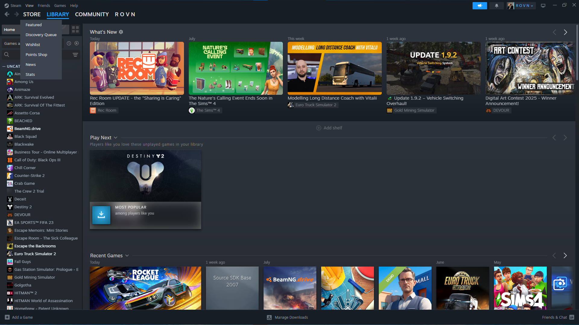Click Rec Room game tag icon
Viewport: 579px width, 325px height.
click(93, 110)
